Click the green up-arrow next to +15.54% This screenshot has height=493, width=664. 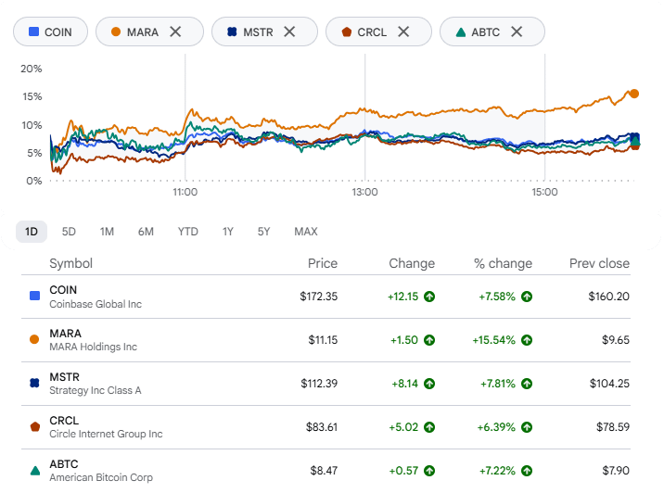(527, 340)
